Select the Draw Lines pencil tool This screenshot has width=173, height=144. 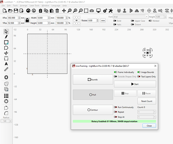coord(6,37)
